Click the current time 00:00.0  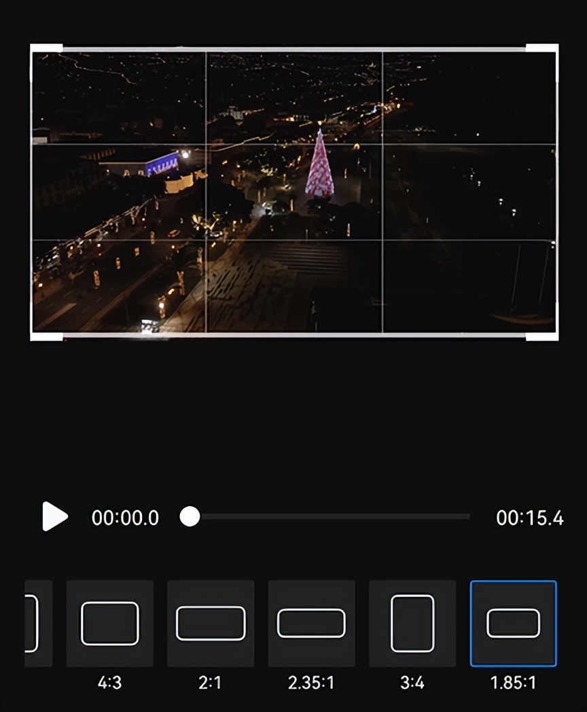[125, 518]
